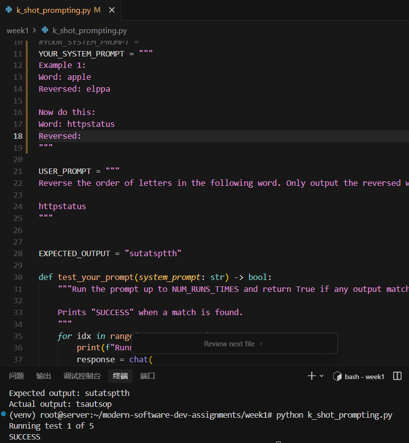Click the Python icon in the breadcrumb
The width and height of the screenshot is (409, 443).
point(46,30)
